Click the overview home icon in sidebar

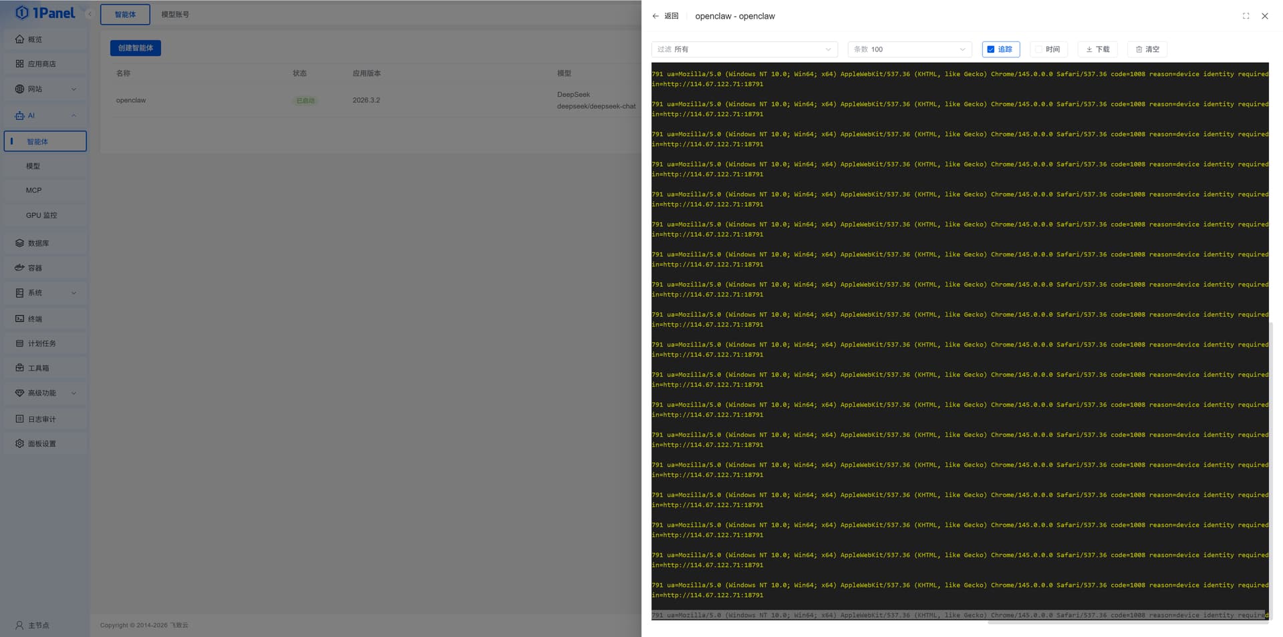(x=19, y=39)
